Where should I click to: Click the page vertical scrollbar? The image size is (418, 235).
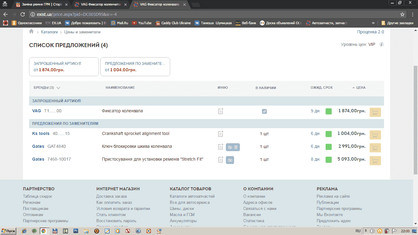pyautogui.click(x=416, y=119)
